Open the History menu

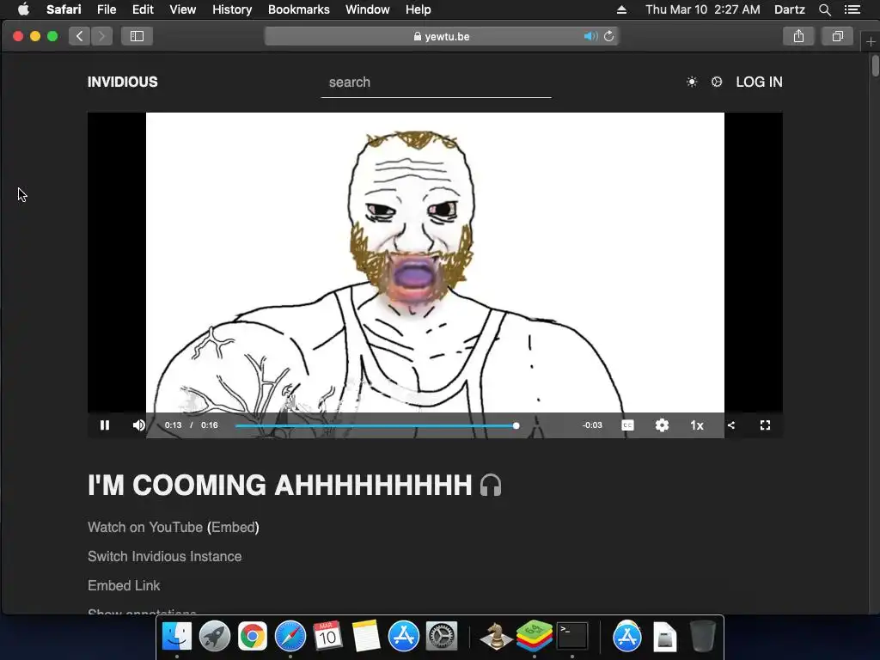click(x=232, y=9)
